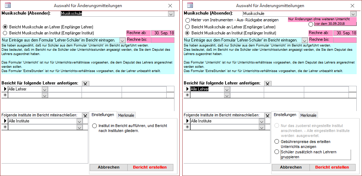Switch to the Merkmale tab in the left window
This screenshot has width=362, height=176.
tap(126, 115)
